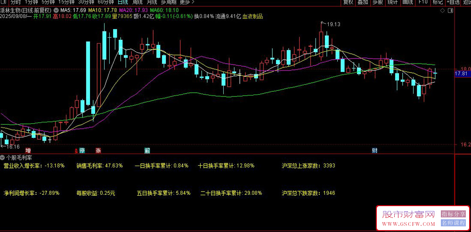Click the panel layout icon at top-left corner
The width and height of the screenshot is (471, 232).
(x=3, y=2)
